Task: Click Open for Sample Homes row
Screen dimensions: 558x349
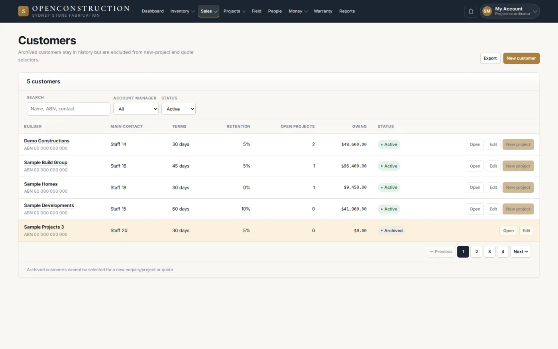Action: coord(475,187)
